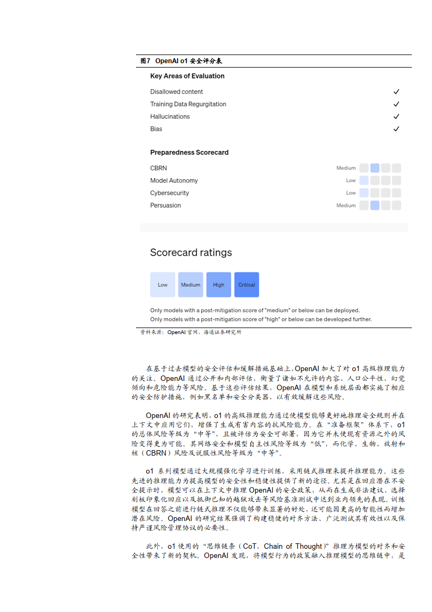Select the Medium scorecard rating swatch
The width and height of the screenshot is (432, 612).
[190, 284]
